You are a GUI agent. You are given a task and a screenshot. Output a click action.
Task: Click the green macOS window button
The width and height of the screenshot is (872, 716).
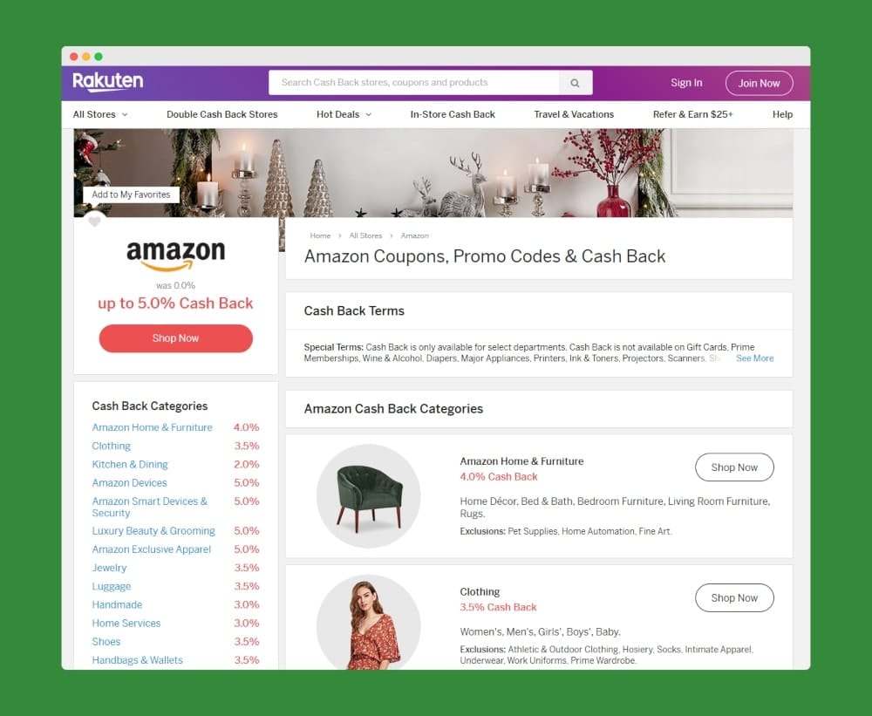pos(99,57)
